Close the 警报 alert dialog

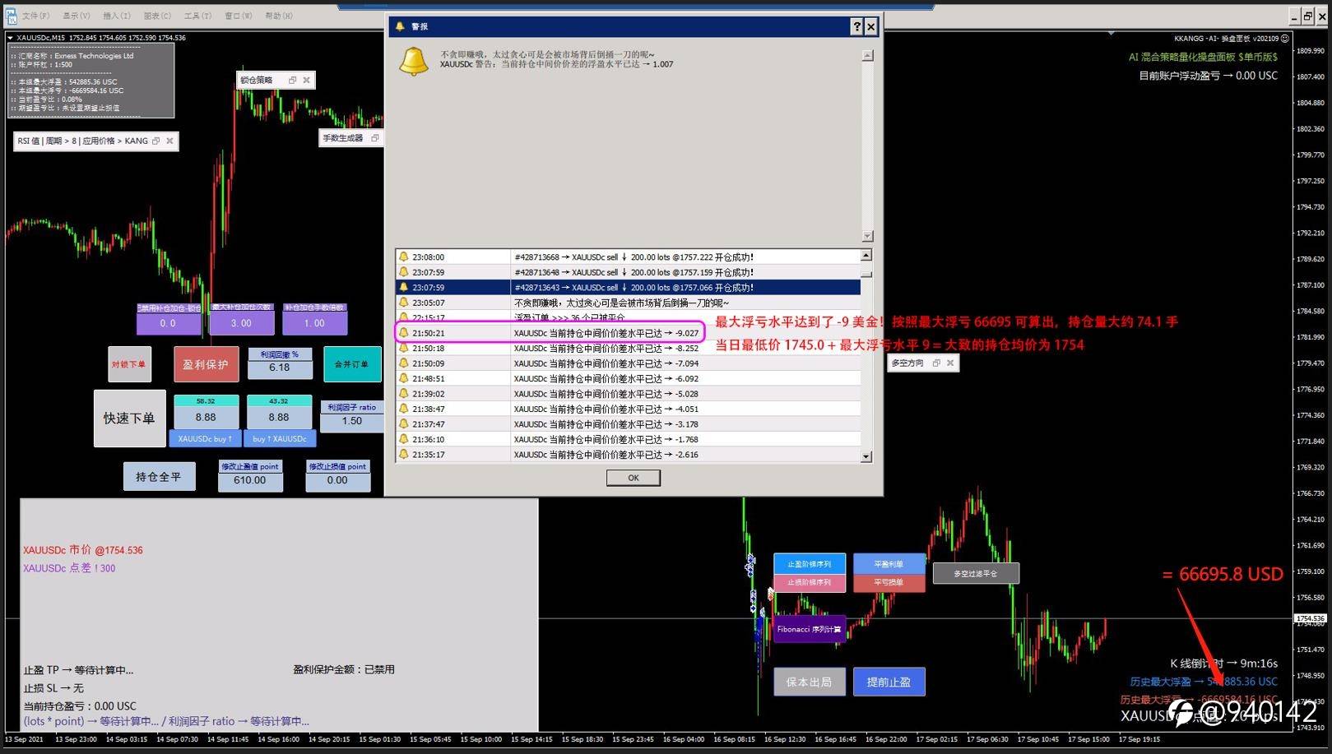871,26
